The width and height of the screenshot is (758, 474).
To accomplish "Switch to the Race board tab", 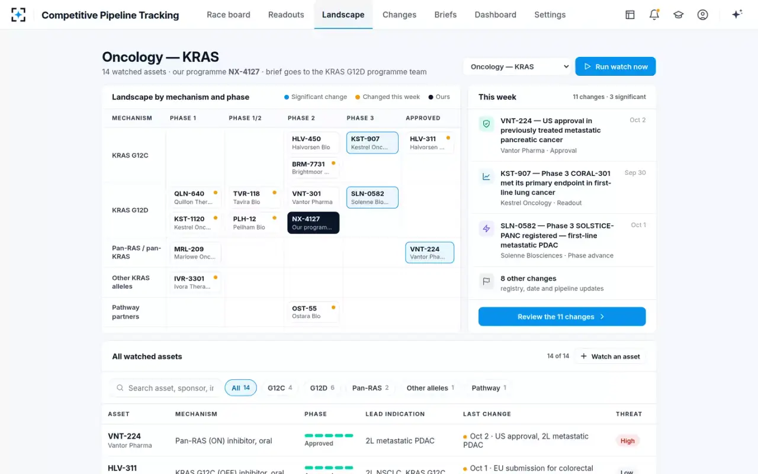I will pyautogui.click(x=229, y=15).
